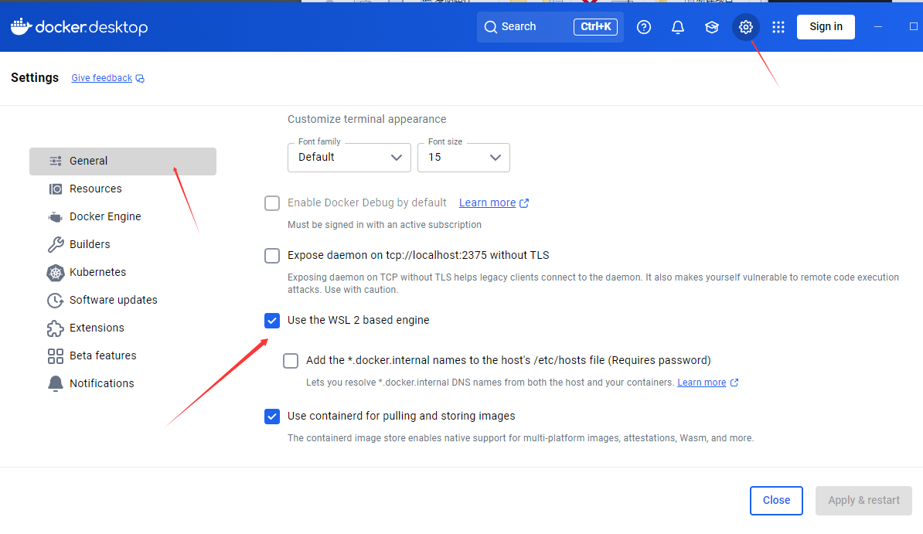Screen dimensions: 923x534
Task: Click the Font size chevron arrow
Action: pos(495,158)
